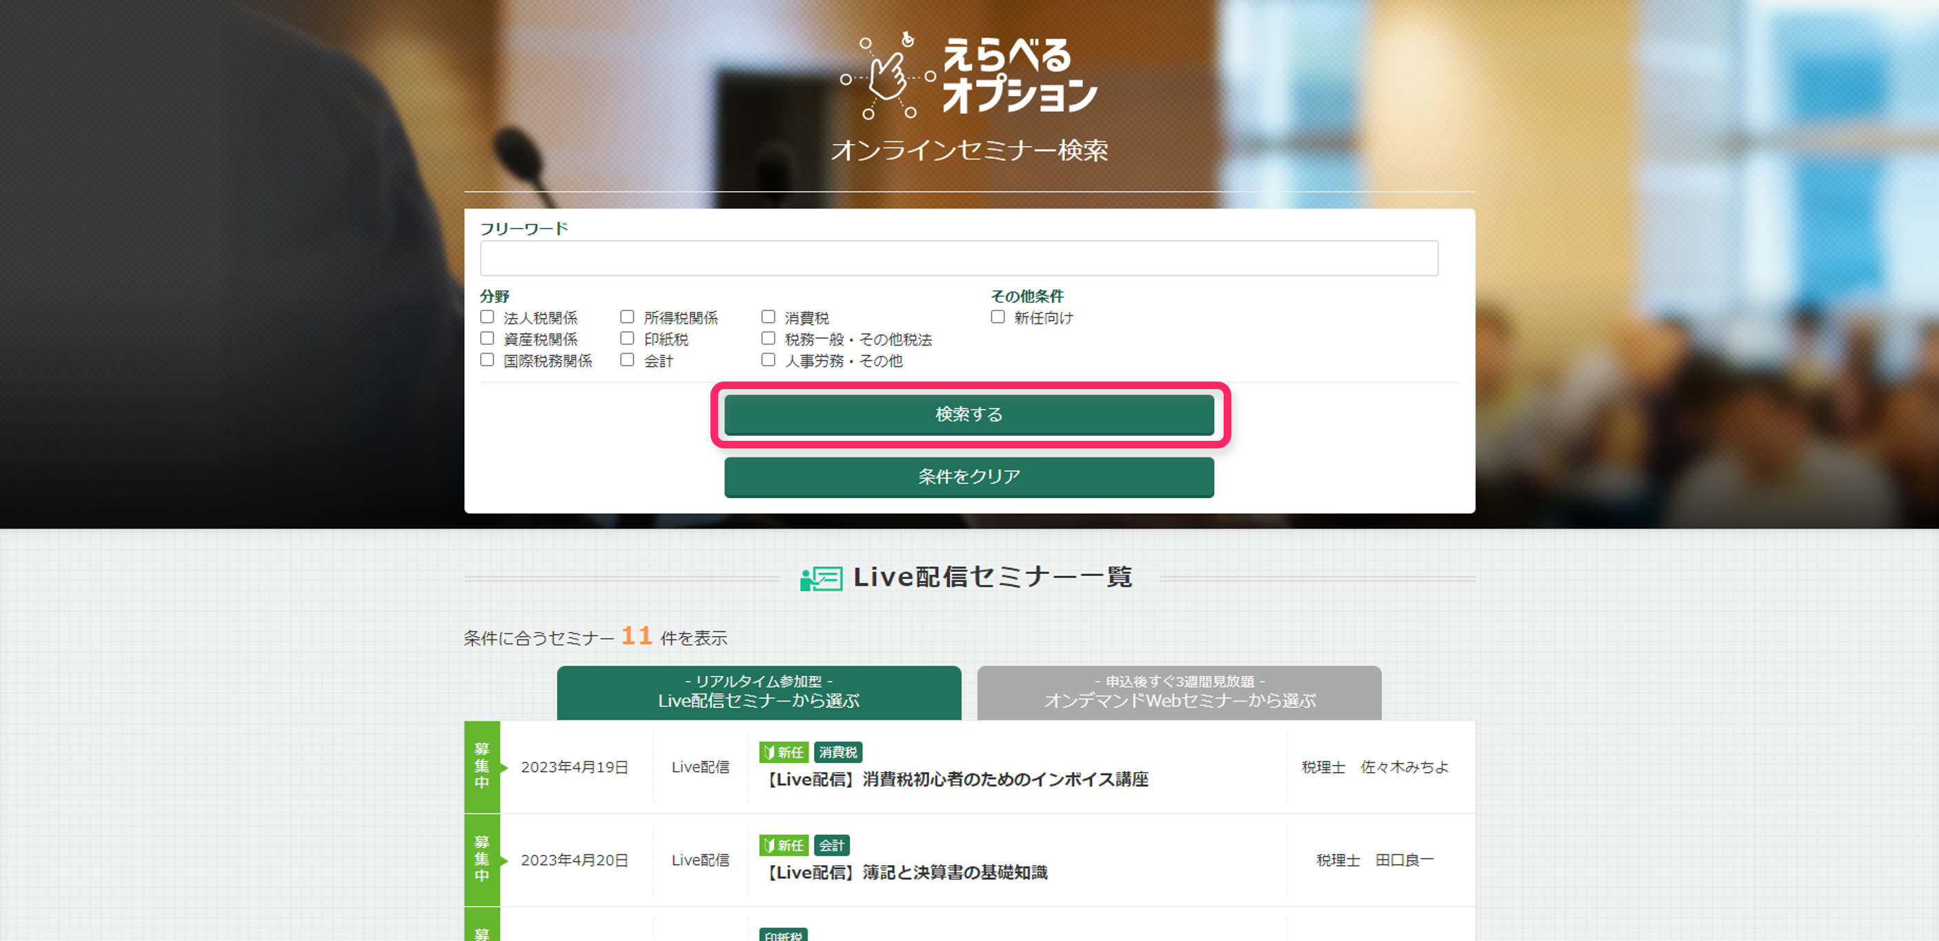Viewport: 1939px width, 941px height.
Task: Click 募集中 badge for the April 19 seminar
Action: pyautogui.click(x=481, y=766)
